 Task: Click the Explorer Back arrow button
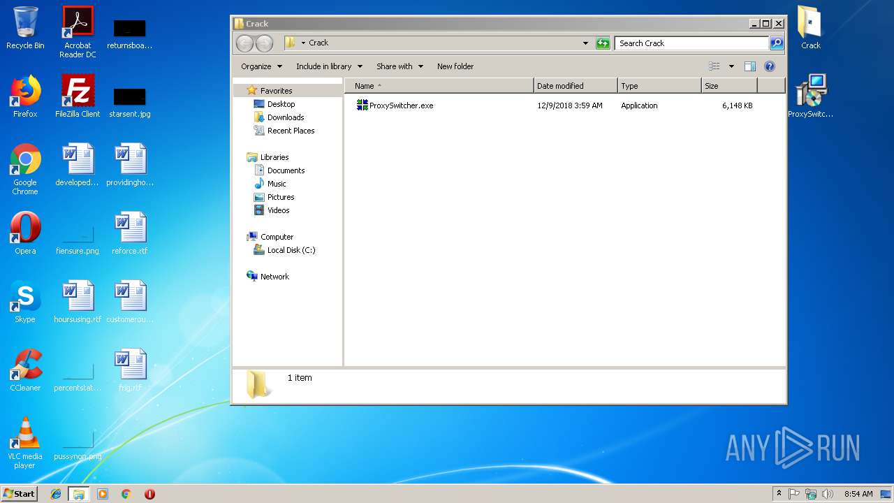244,43
